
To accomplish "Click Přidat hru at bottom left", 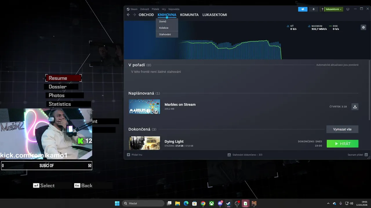I will click(134, 155).
